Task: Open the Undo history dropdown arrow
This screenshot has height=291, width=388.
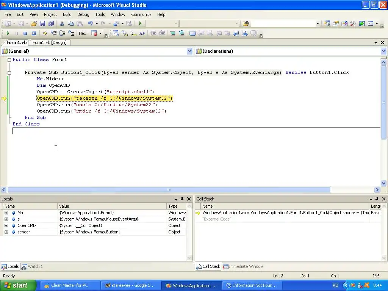Action: (97, 23)
